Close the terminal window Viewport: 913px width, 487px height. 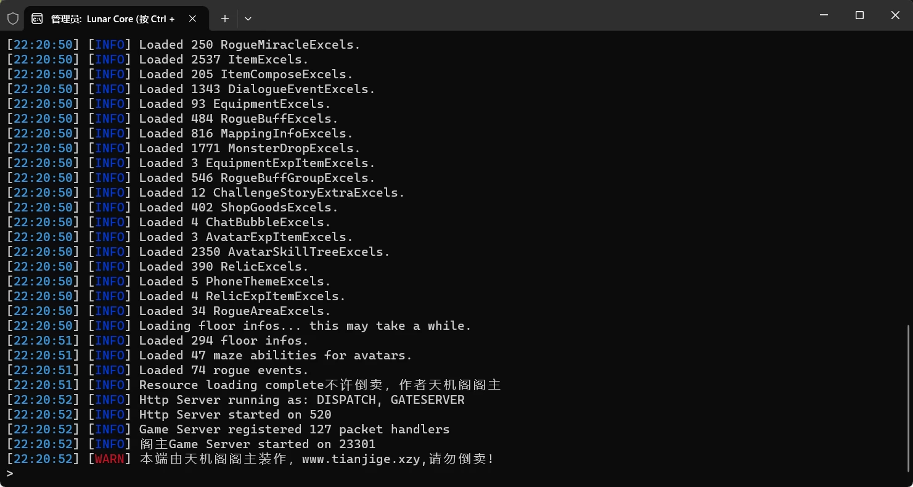[895, 15]
